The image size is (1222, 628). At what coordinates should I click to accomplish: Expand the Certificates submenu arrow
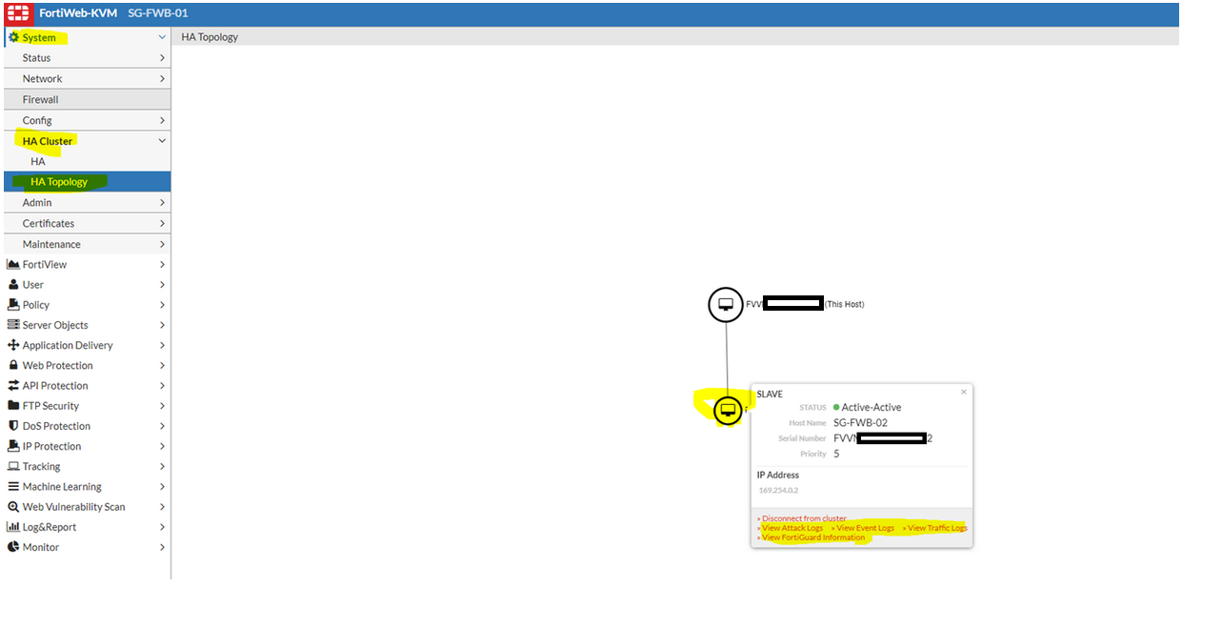click(x=162, y=224)
